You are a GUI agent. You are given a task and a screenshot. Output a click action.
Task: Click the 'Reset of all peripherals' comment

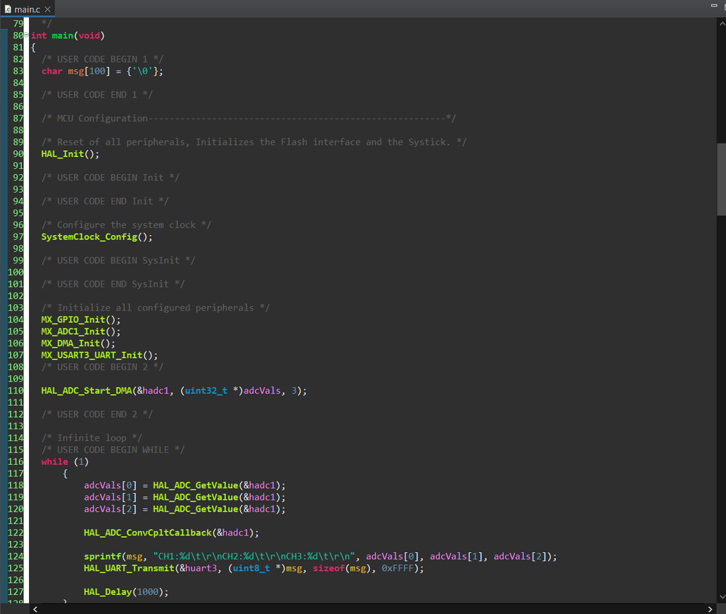click(254, 143)
